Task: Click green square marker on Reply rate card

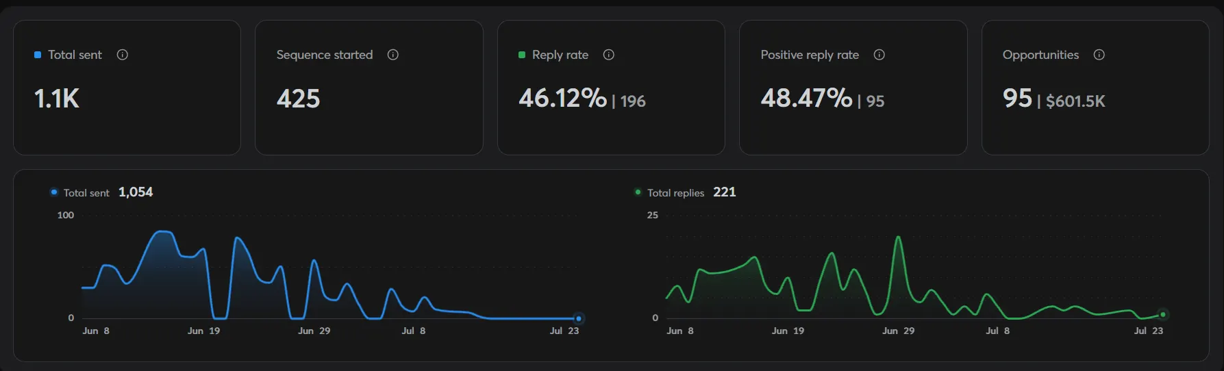Action: [x=522, y=55]
